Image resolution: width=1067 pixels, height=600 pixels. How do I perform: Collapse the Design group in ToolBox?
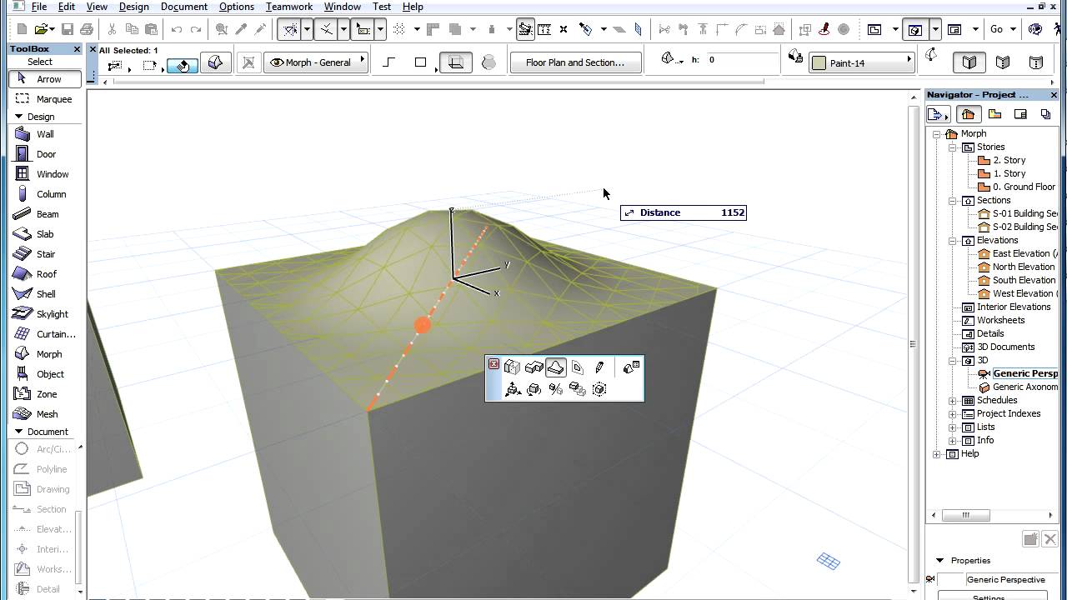click(x=18, y=117)
